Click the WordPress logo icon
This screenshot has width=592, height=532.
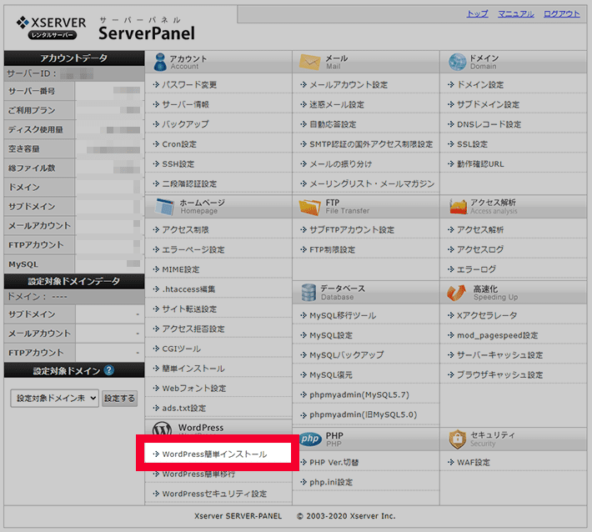coord(162,429)
